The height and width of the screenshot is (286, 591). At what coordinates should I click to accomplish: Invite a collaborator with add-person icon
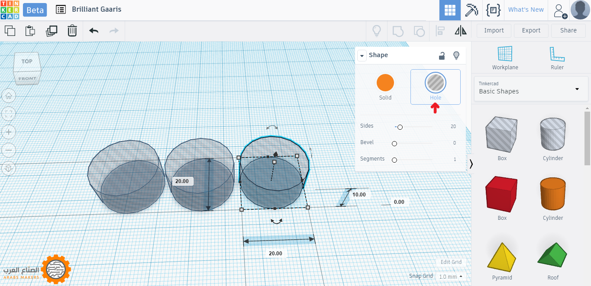560,10
